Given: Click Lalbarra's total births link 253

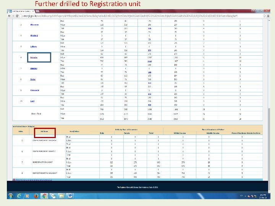Looking at the screenshot, I should pos(149,50).
